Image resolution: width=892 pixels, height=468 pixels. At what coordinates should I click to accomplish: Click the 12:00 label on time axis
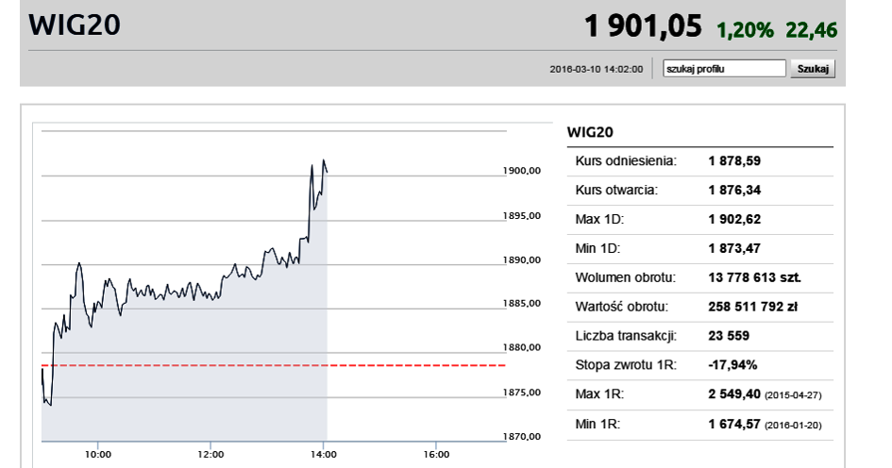click(x=210, y=454)
